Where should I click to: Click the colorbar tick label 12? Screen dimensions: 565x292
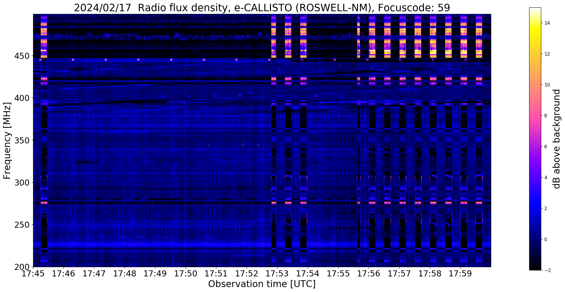click(547, 54)
